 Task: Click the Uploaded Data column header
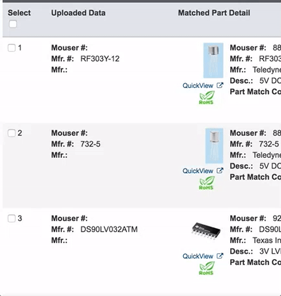pos(78,13)
